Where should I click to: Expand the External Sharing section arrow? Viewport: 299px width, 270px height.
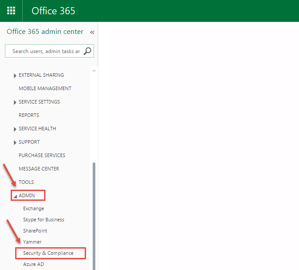[15, 75]
